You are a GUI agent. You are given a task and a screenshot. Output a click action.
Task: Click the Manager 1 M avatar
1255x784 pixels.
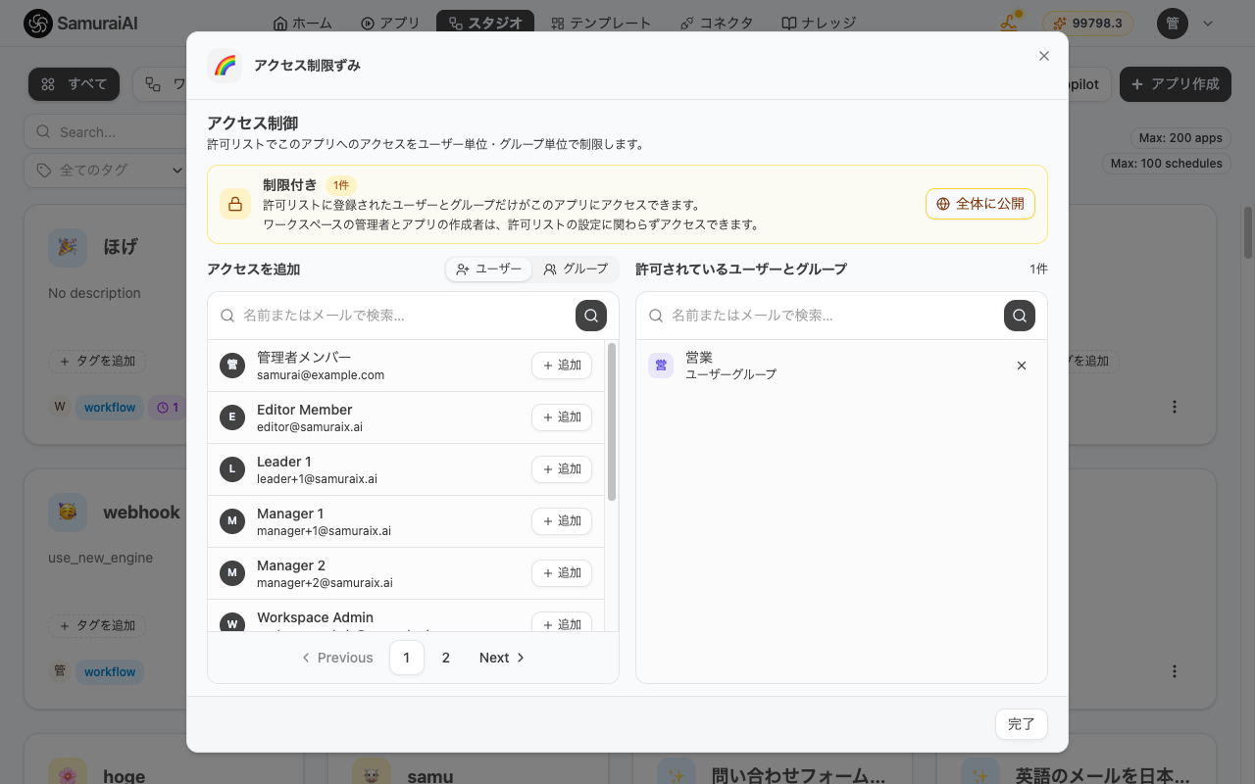tap(232, 520)
